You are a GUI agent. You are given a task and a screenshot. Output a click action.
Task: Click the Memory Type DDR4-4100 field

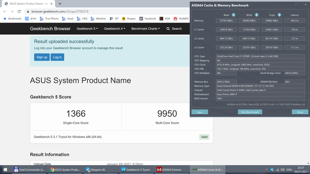click(x=260, y=86)
